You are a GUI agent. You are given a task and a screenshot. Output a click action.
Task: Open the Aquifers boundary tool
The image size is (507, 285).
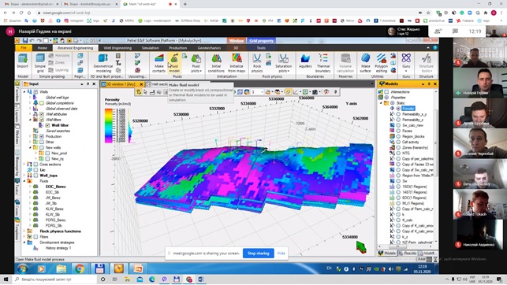click(x=305, y=61)
